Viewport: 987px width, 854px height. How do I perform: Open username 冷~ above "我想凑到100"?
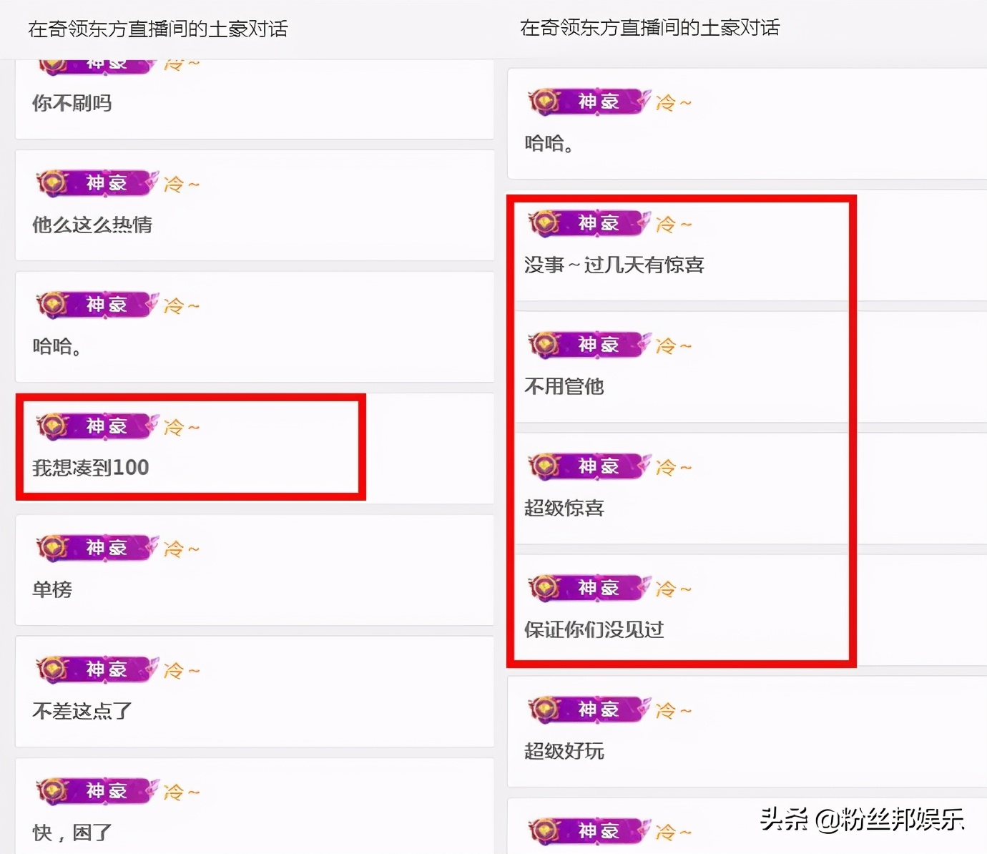[x=182, y=428]
